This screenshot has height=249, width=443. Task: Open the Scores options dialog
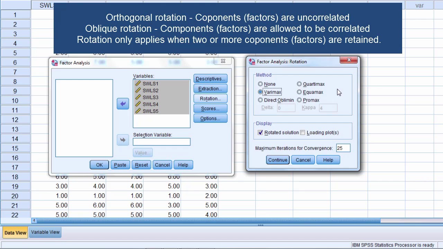pyautogui.click(x=210, y=109)
